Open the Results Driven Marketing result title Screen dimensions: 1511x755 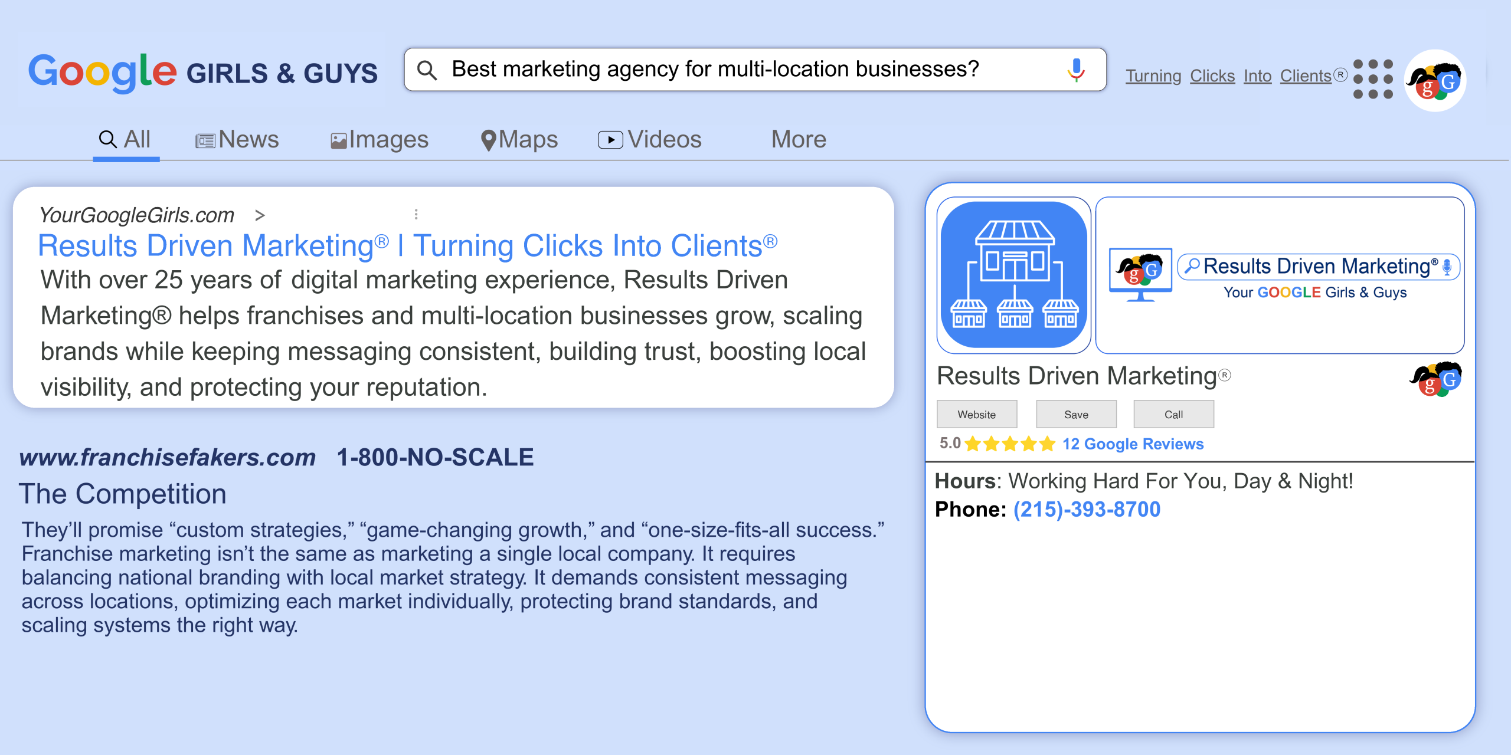(408, 245)
